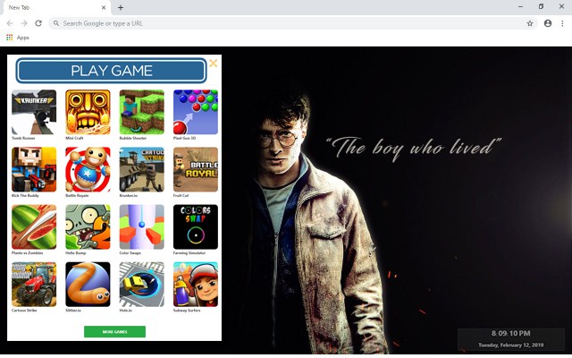Launch the red tractor farming game icon
The height and width of the screenshot is (358, 572).
coord(34,285)
